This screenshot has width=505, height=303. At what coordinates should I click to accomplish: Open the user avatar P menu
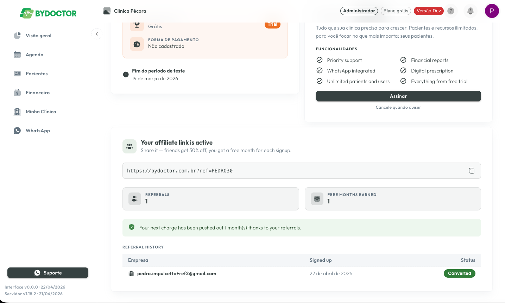point(492,11)
